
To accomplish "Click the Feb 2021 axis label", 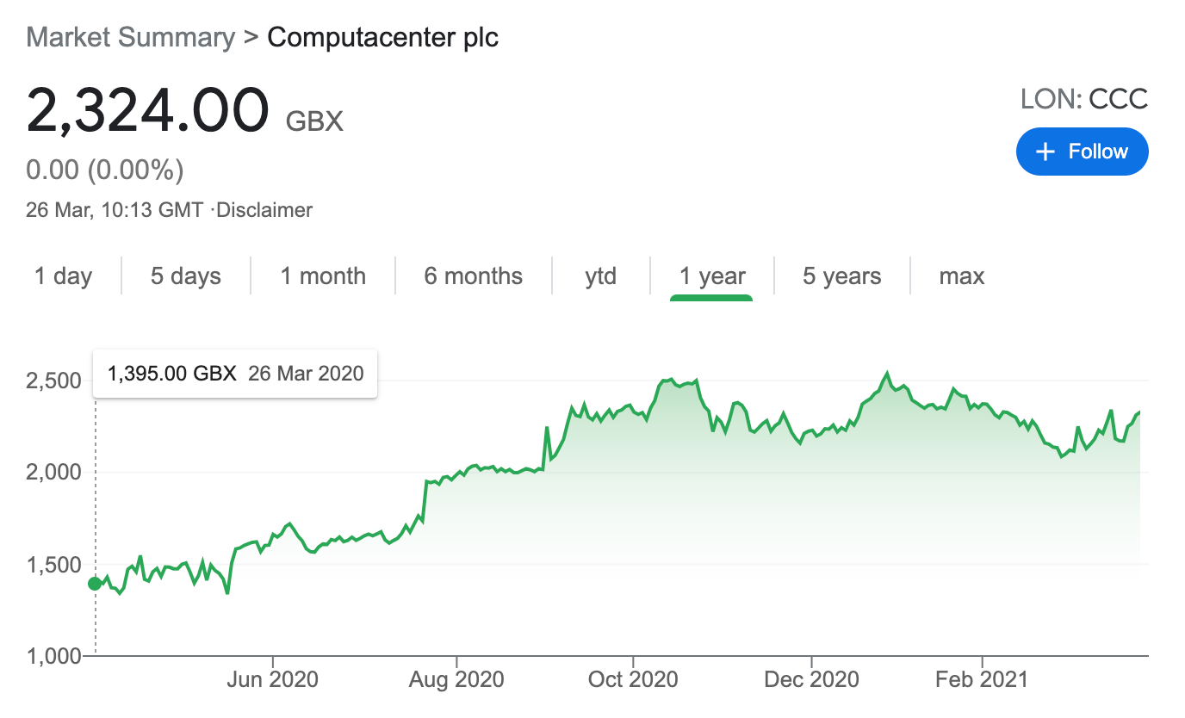I will click(982, 680).
